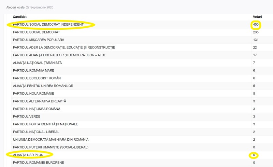Image resolution: width=273 pixels, height=167 pixels.
Task: Select row "PARTIDUL SOCIAL DEMOCRAT INDEPENDENT"
Action: (x=142, y=24)
